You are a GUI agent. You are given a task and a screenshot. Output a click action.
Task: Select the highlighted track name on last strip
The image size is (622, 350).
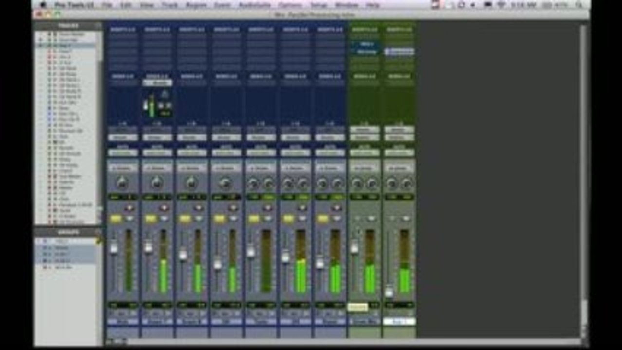[399, 321]
